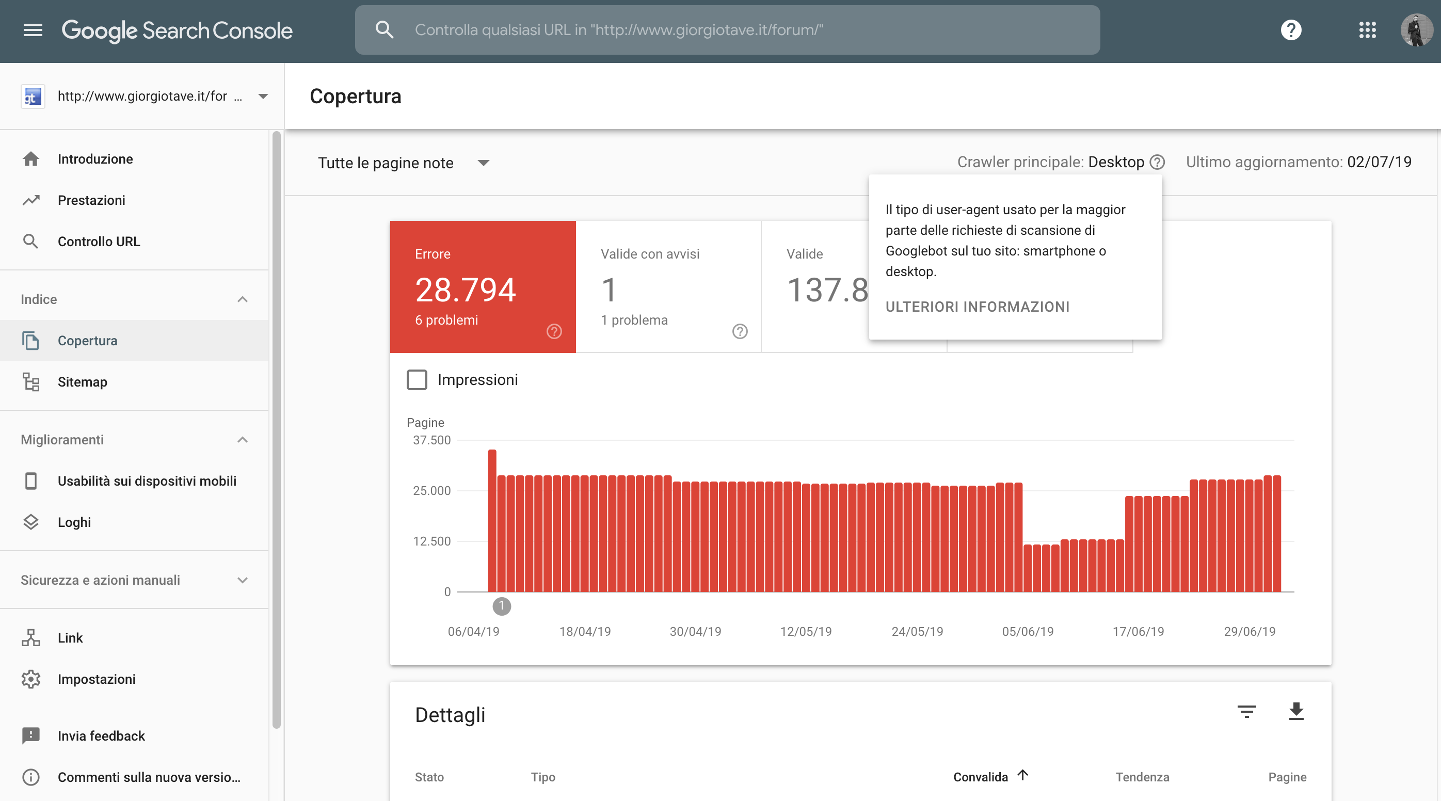Click ULTERIORI INFORMAZIONI in the tooltip

pos(977,307)
